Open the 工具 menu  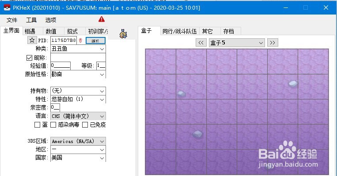31,20
